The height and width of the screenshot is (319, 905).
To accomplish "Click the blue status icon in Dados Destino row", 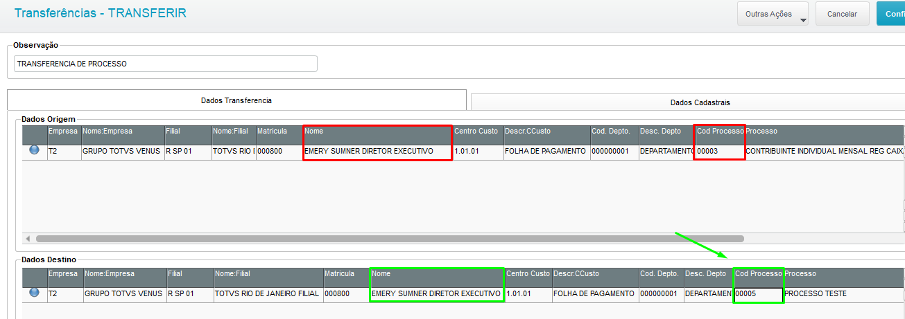I will pyautogui.click(x=35, y=293).
